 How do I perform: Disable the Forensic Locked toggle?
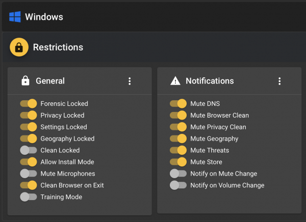(x=29, y=103)
